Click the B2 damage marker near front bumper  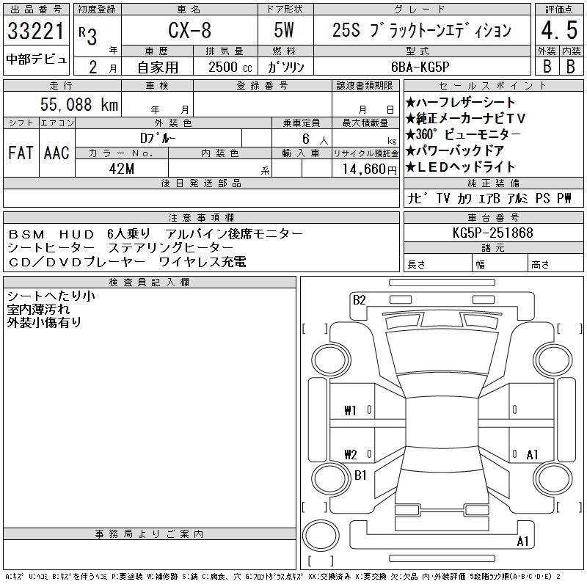(359, 299)
